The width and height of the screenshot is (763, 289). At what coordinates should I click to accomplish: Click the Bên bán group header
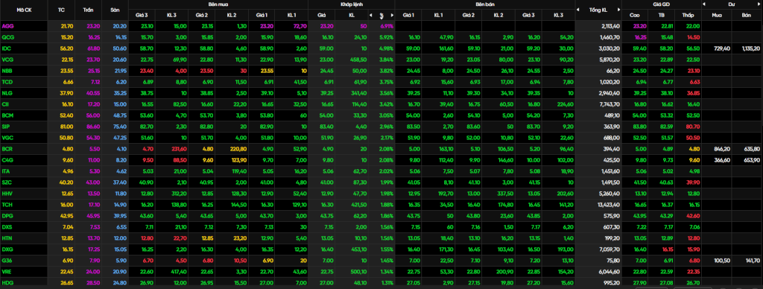484,4
